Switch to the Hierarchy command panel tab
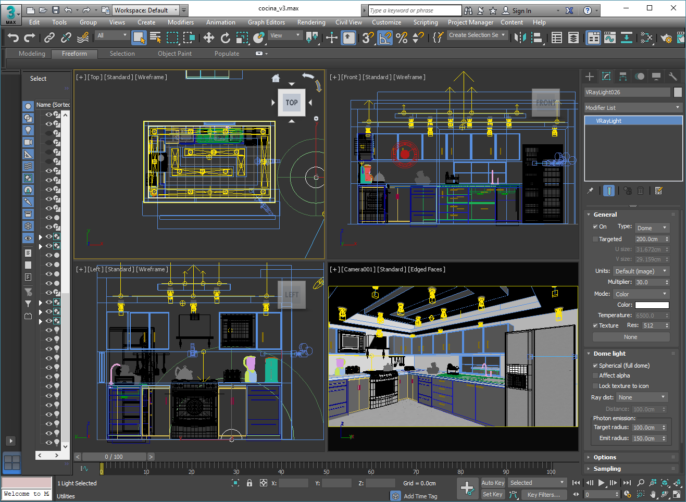 (623, 77)
